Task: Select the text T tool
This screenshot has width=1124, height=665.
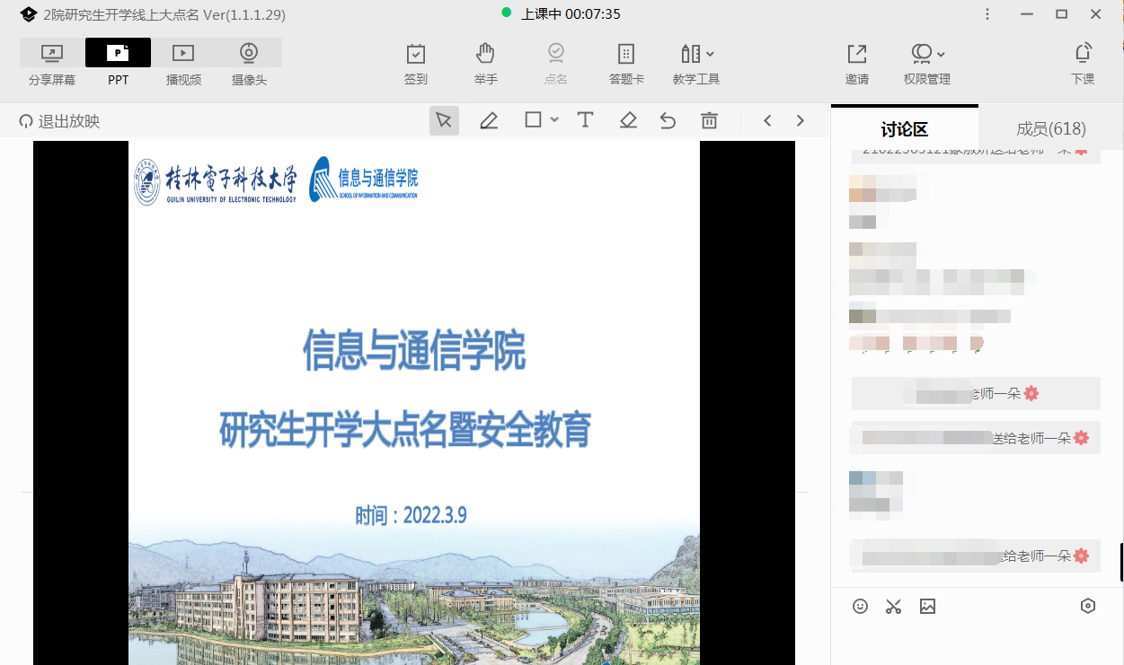Action: click(585, 120)
